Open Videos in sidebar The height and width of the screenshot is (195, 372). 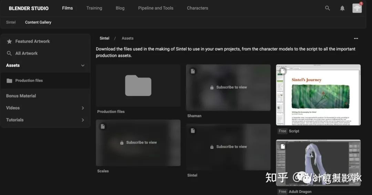(13, 108)
